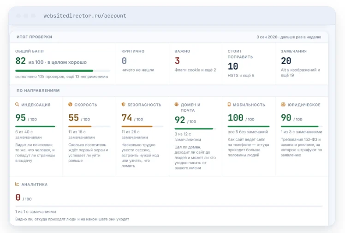The image size is (345, 233).
Task: Open the Критично card showing 0
Action: [x=143, y=64]
